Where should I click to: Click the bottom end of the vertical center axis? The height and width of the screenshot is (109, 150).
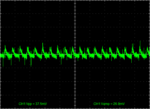coord(75,108)
